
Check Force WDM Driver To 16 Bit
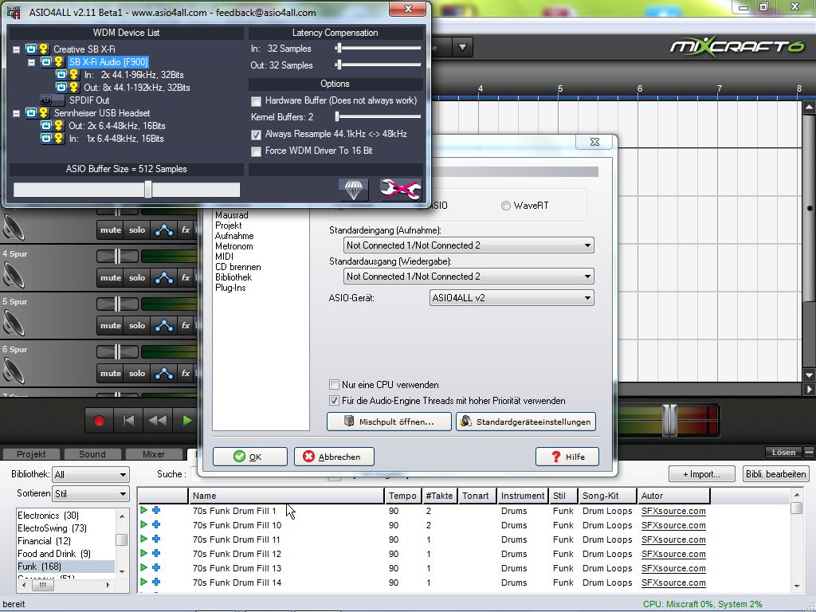tap(256, 151)
